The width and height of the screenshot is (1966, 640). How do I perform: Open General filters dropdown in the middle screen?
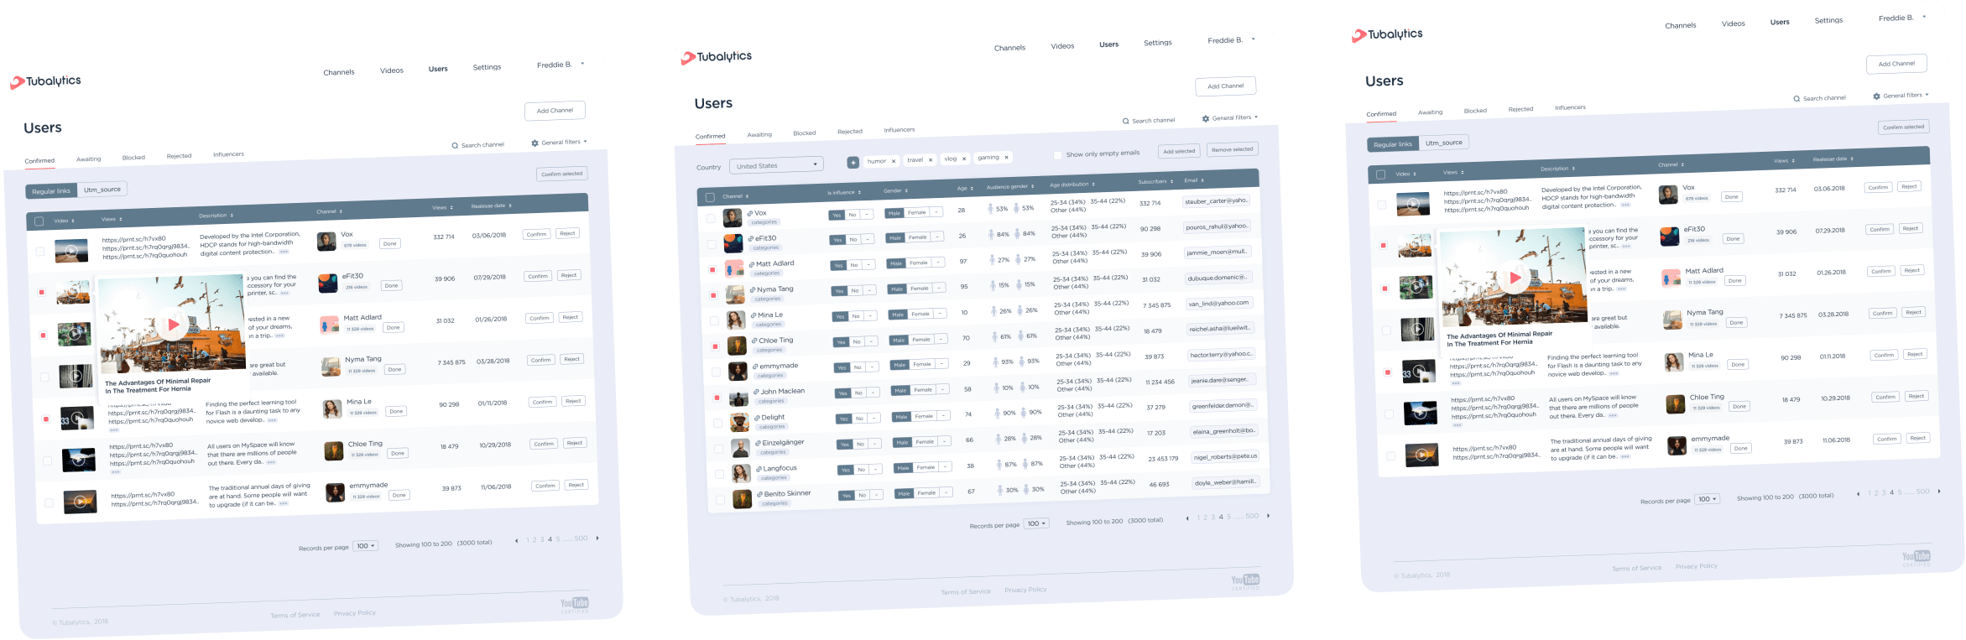pos(1235,117)
